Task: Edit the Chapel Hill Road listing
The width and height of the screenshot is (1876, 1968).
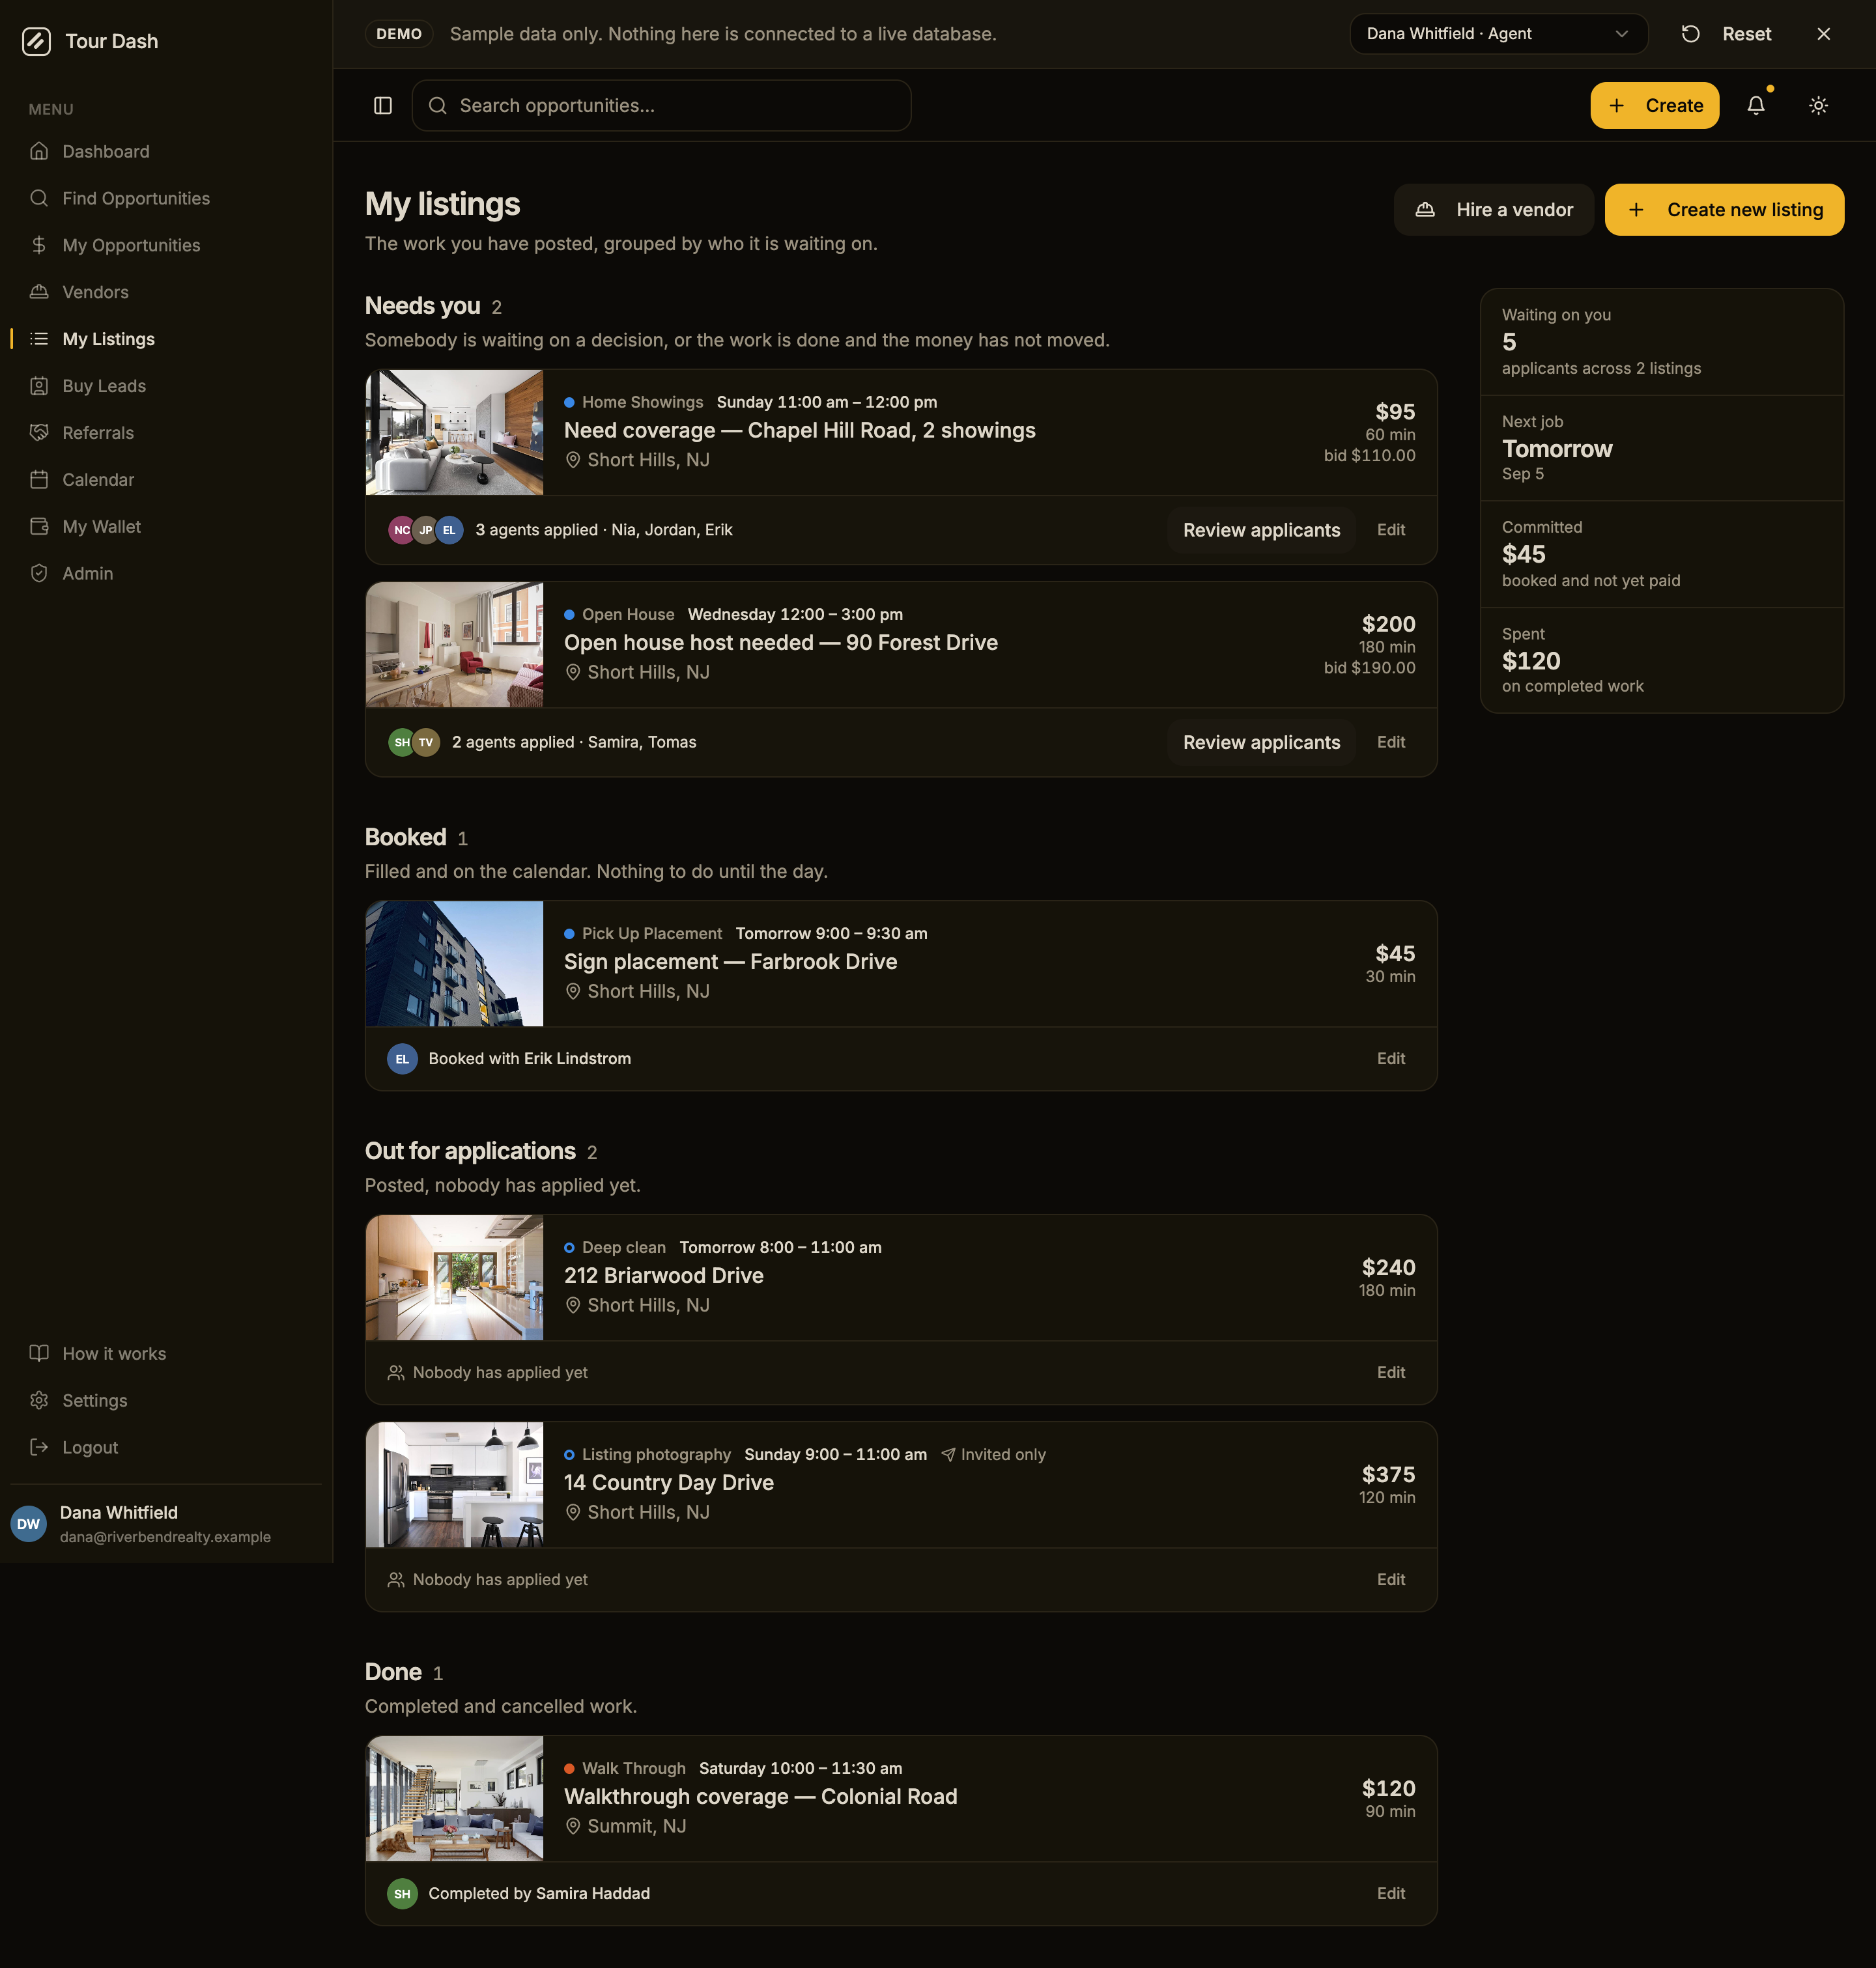Action: pos(1390,531)
